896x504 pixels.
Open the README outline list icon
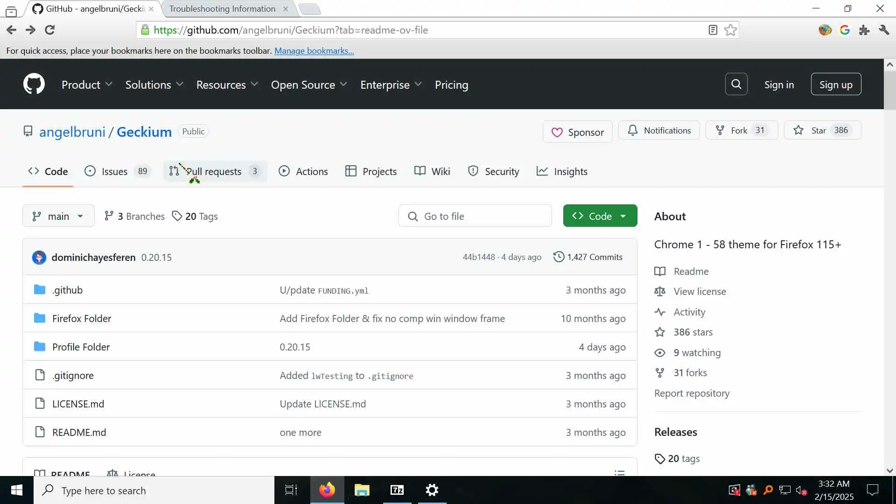point(619,472)
